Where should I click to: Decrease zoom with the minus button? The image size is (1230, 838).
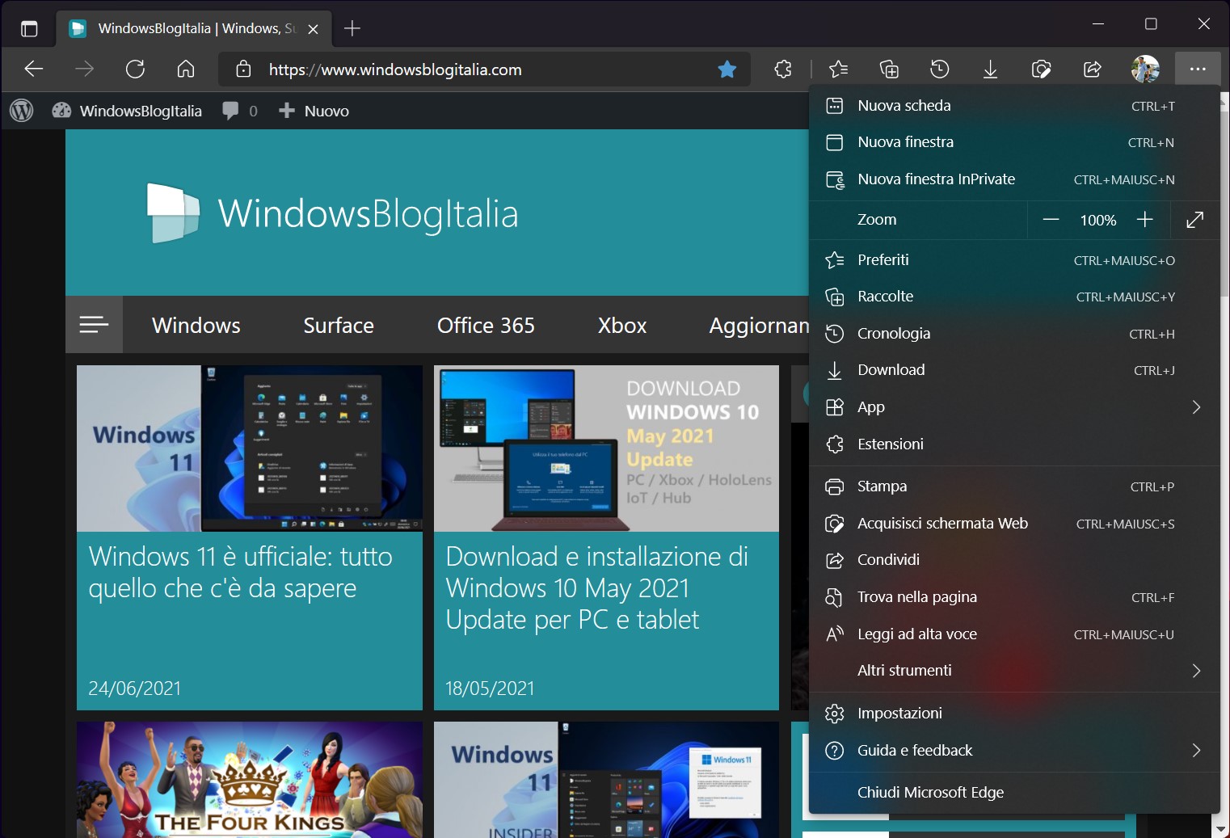pyautogui.click(x=1051, y=220)
